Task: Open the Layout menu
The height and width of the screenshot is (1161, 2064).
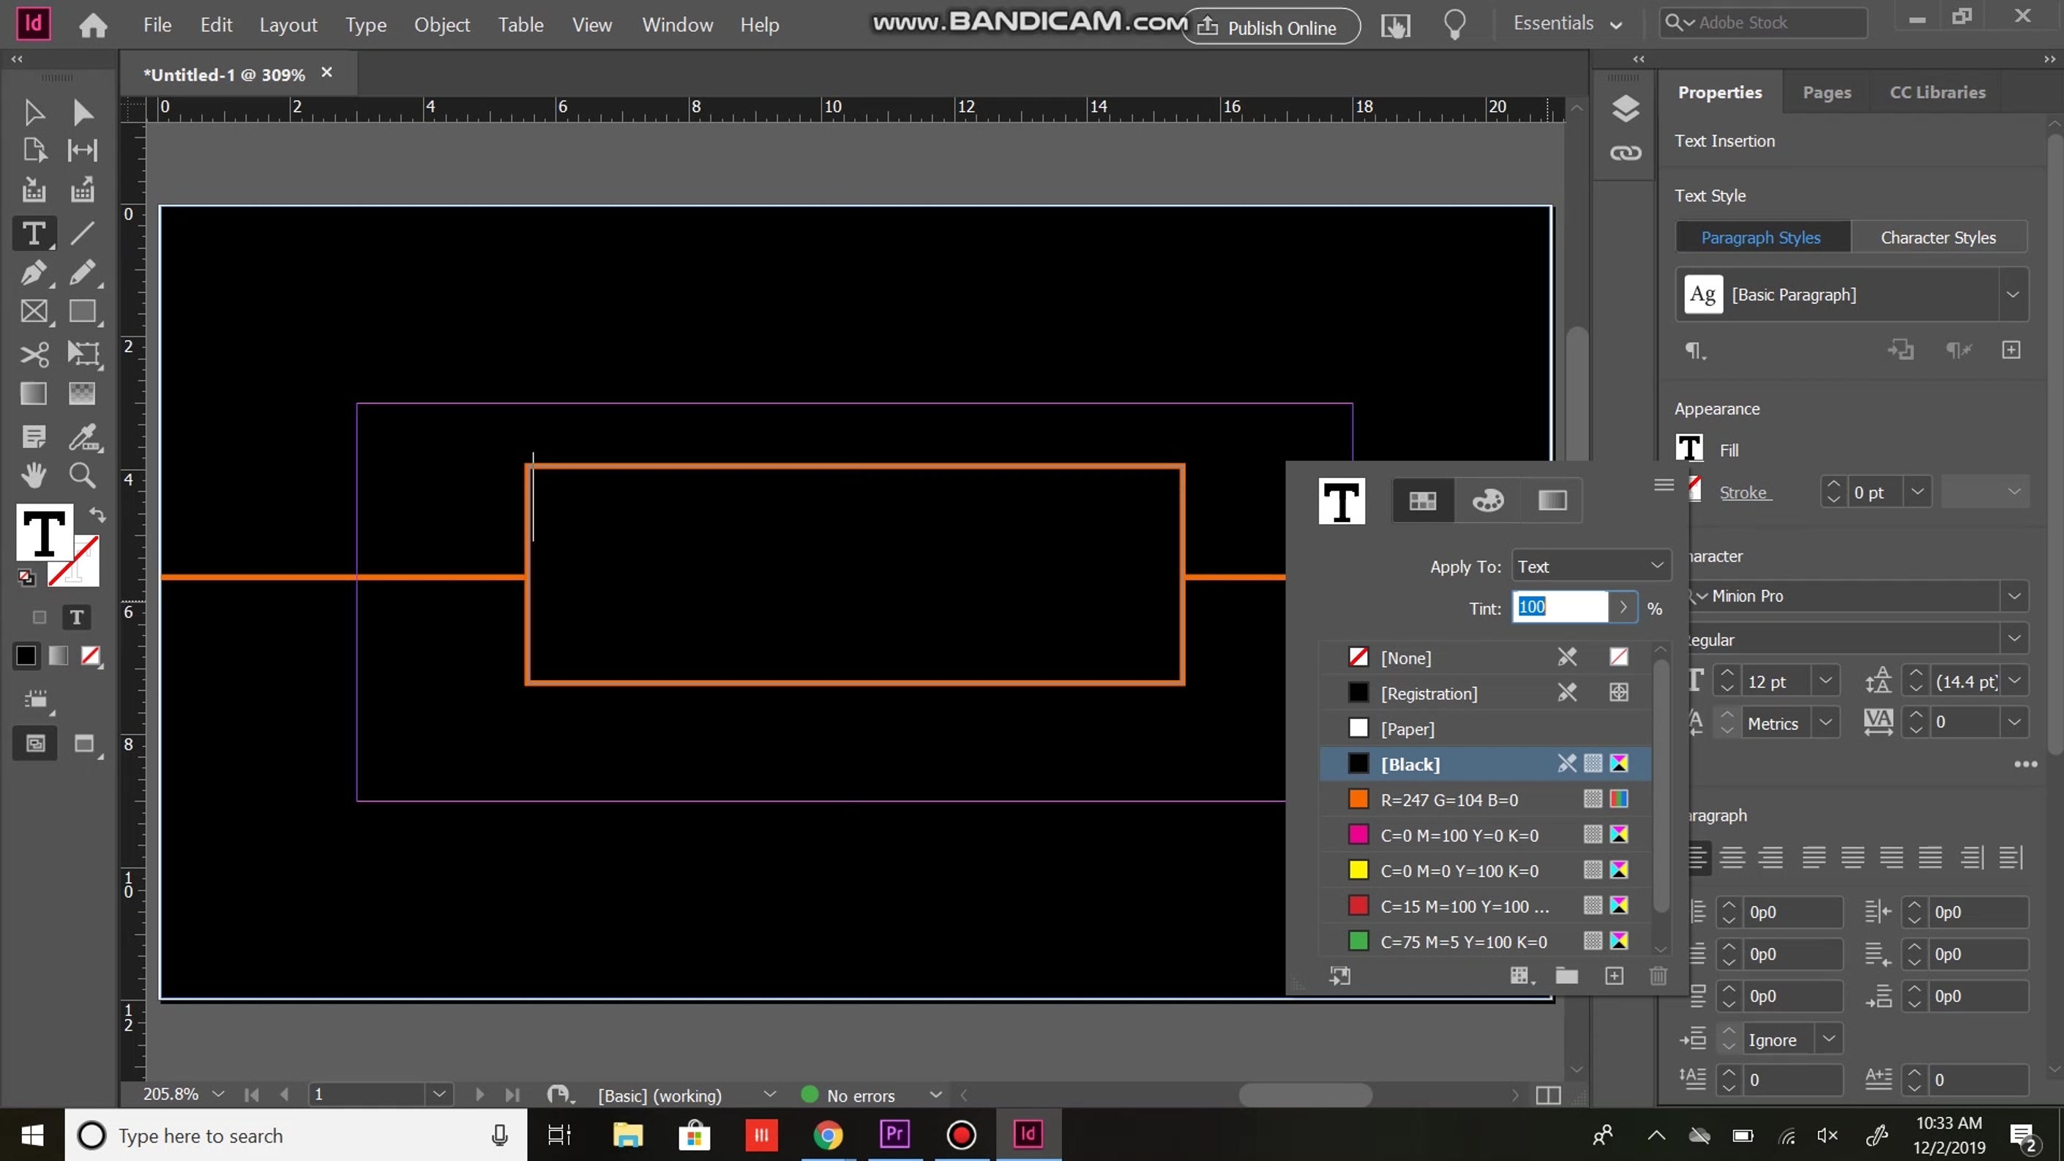Action: 288,25
